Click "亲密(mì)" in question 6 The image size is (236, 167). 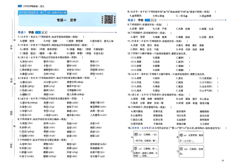(x=95, y=123)
